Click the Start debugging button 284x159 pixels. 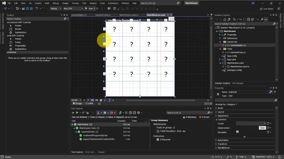(90, 8)
